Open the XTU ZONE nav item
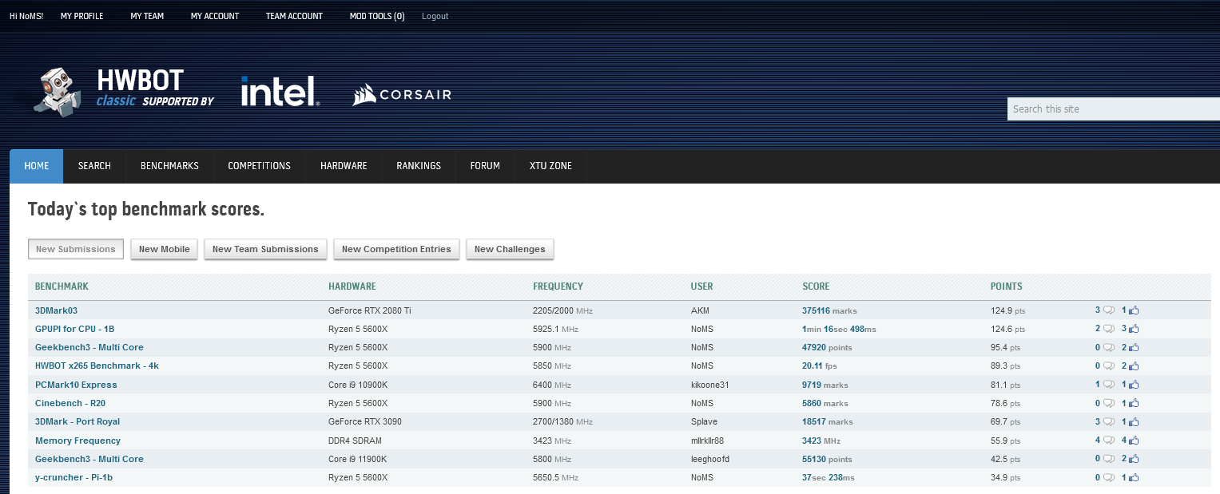The height and width of the screenshot is (494, 1220). [x=550, y=166]
